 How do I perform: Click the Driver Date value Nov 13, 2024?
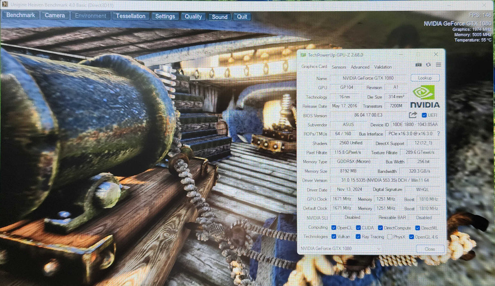(349, 189)
